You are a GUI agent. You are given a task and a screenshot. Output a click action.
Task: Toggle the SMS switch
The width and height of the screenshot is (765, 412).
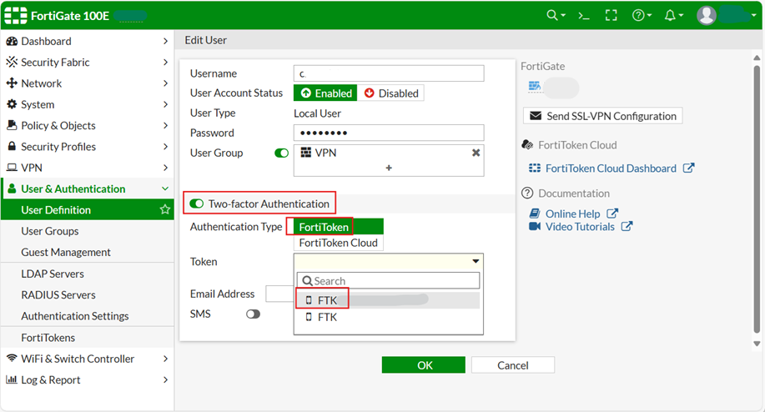254,314
